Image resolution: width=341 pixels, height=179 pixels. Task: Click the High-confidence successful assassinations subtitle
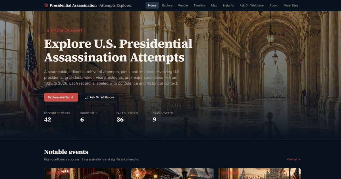pos(91,159)
